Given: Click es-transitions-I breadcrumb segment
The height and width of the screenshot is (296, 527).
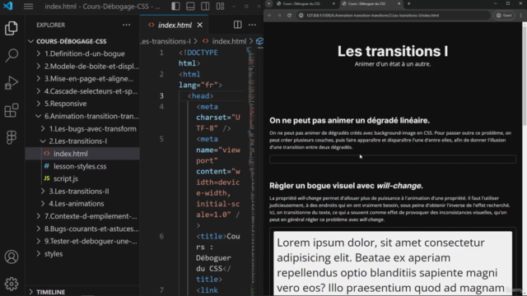Looking at the screenshot, I should 166,41.
